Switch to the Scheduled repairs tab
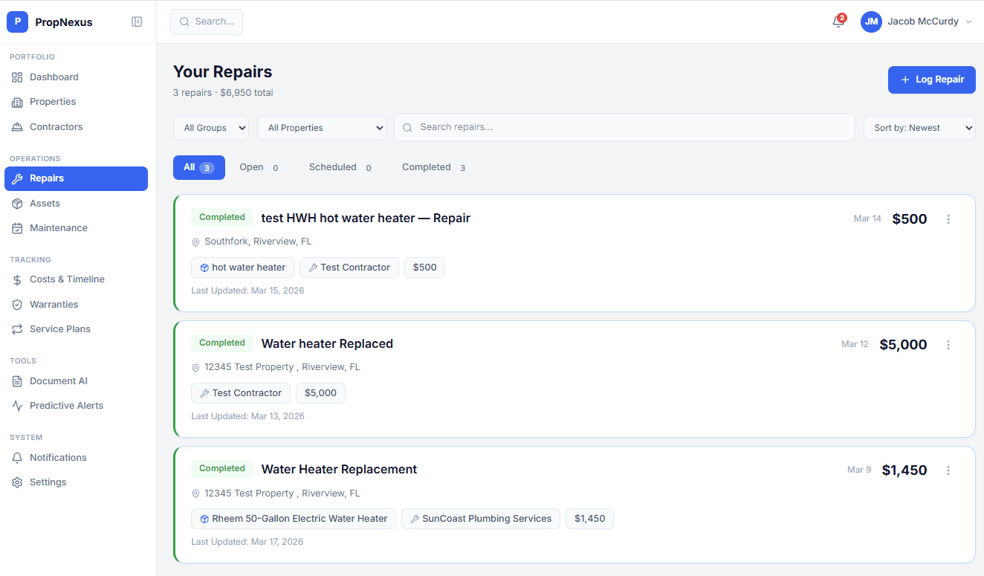This screenshot has width=984, height=576. click(x=340, y=167)
